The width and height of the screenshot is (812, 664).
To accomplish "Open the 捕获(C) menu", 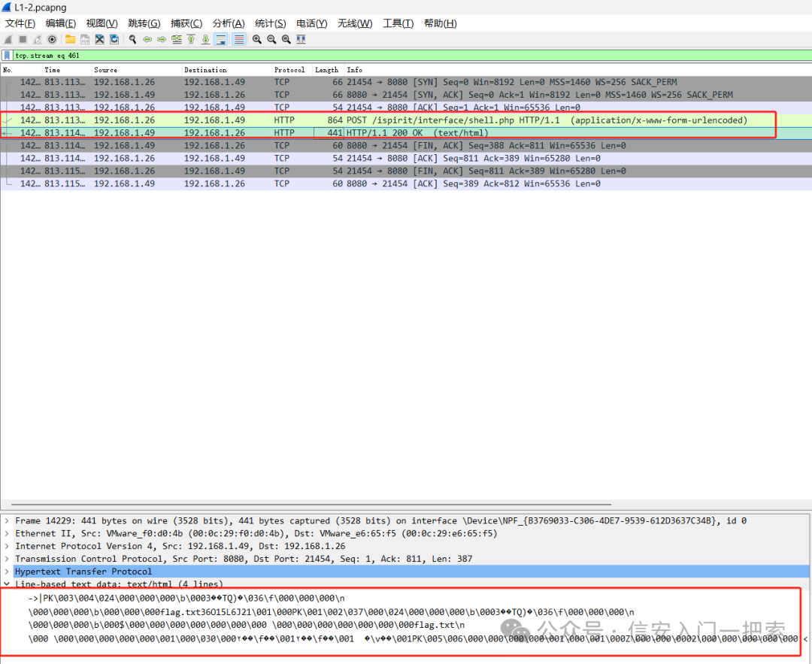I will point(186,23).
